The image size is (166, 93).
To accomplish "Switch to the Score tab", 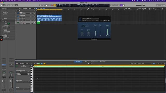I will pyautogui.click(x=86, y=62).
